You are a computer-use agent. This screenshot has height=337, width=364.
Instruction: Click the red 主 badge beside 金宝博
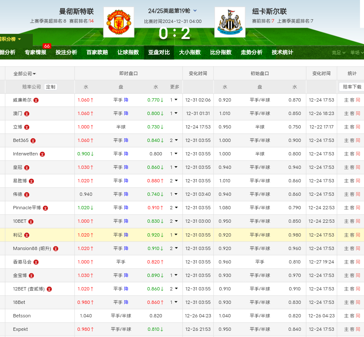pos(31,275)
